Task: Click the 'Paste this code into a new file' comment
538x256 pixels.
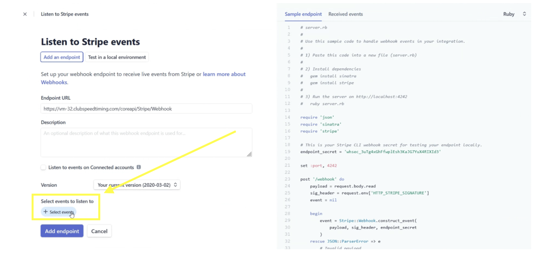Action: point(358,55)
